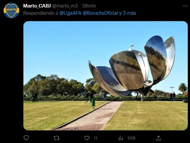
Task: Click the reply speech bubble icon
Action: coord(26,138)
